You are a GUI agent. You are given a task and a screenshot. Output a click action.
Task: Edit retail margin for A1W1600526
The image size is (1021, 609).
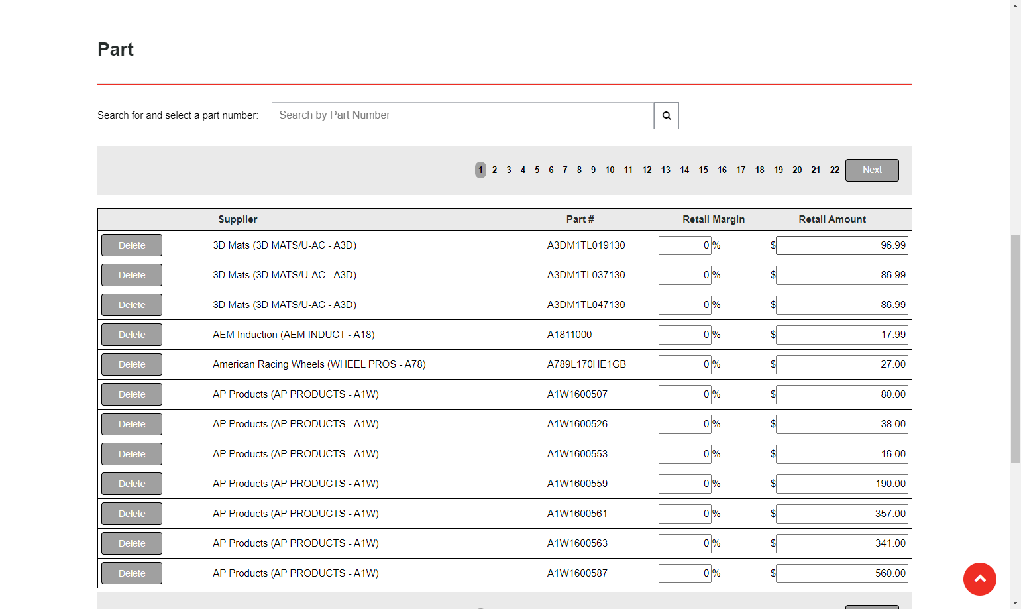[684, 424]
